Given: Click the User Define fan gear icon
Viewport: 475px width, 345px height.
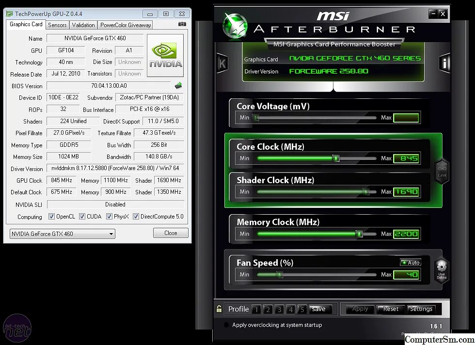Looking at the screenshot, I should click(442, 270).
